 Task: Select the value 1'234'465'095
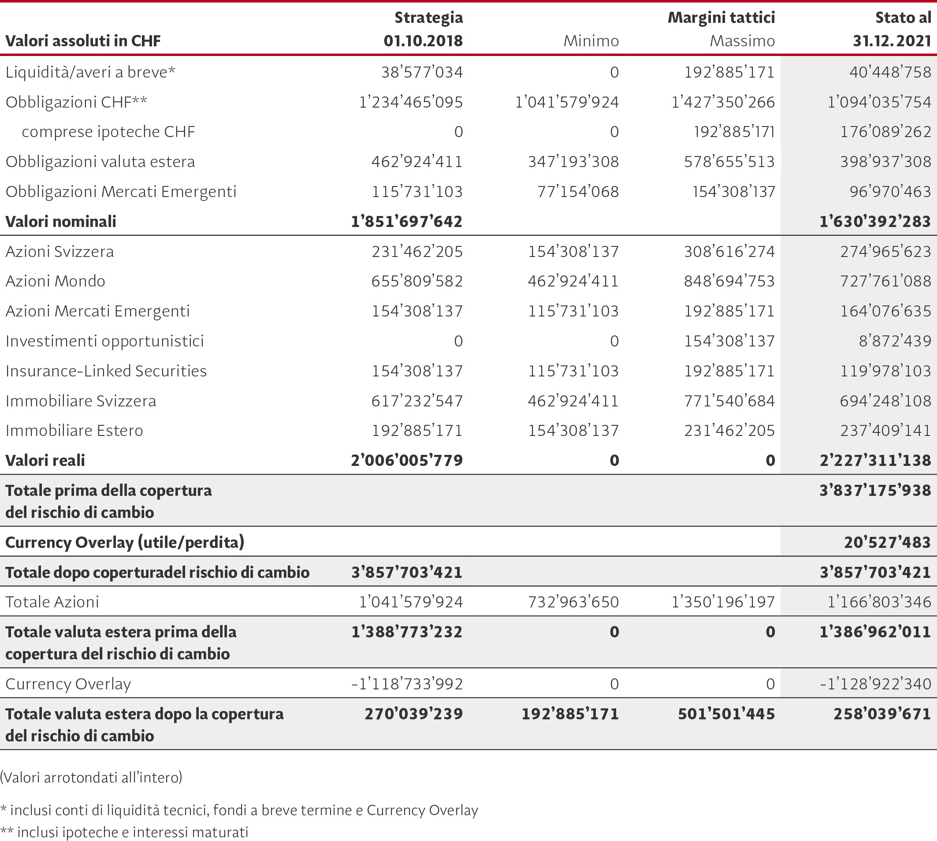tap(411, 103)
